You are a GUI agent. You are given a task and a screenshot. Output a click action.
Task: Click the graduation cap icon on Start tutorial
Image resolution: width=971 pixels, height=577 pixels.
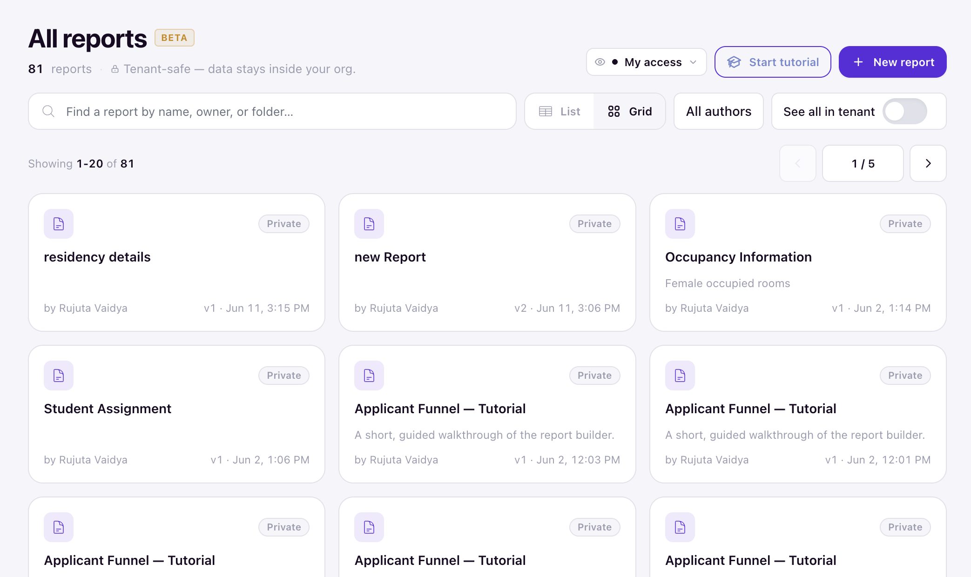click(734, 62)
